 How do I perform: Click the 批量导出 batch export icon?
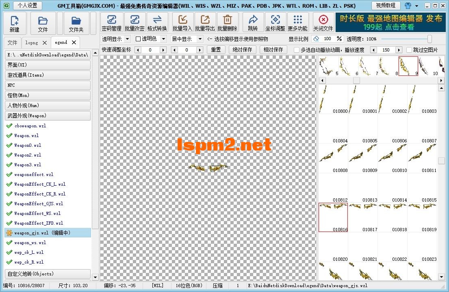(205, 22)
